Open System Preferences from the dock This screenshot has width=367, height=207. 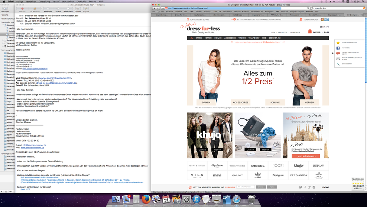click(x=186, y=200)
